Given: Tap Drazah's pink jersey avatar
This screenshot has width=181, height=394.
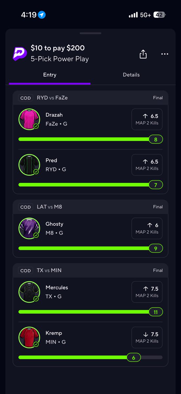Looking at the screenshot, I should tap(29, 119).
